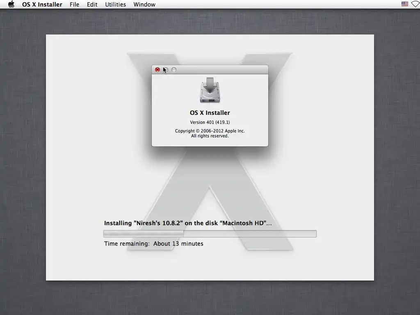Screen dimensions: 420x315
Task: Click the "All rights reserved." text
Action: [x=210, y=136]
